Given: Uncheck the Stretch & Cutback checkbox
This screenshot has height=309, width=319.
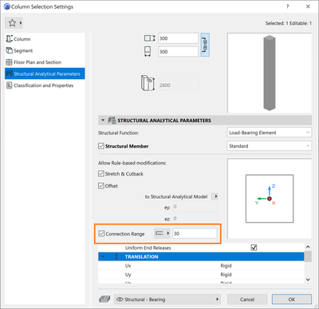Looking at the screenshot, I should [x=101, y=173].
